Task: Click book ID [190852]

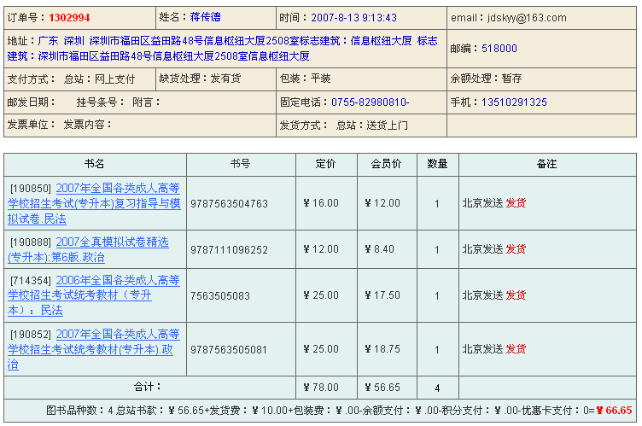Action: click(x=31, y=335)
